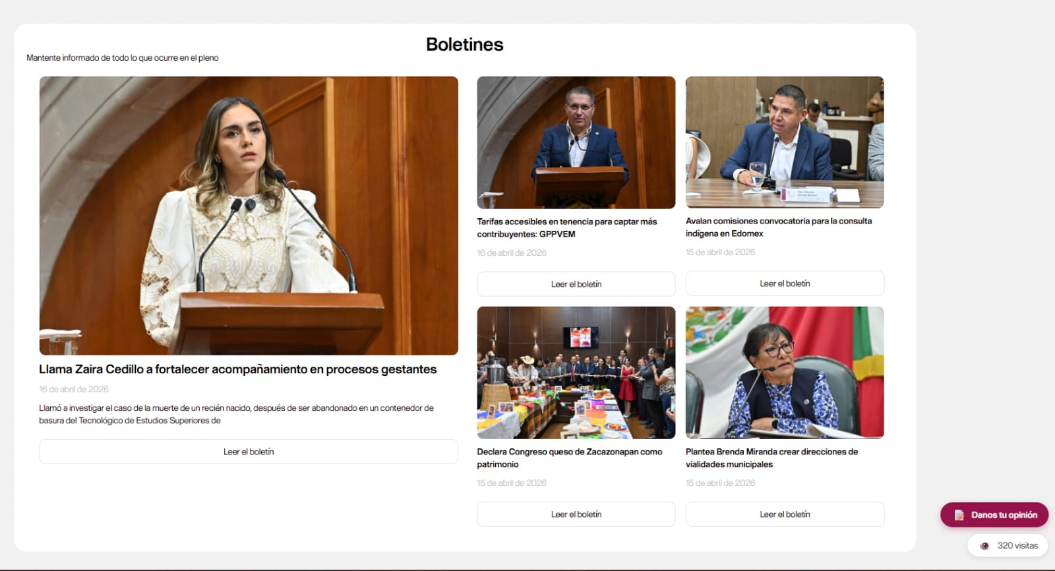Select the Avalan comisiones convocatoria headline
The width and height of the screenshot is (1055, 571).
[778, 227]
